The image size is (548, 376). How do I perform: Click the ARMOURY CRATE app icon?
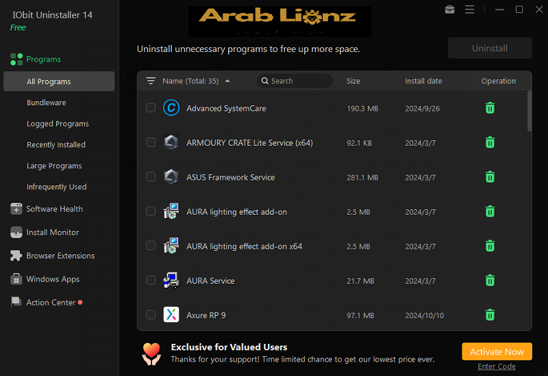click(x=171, y=142)
